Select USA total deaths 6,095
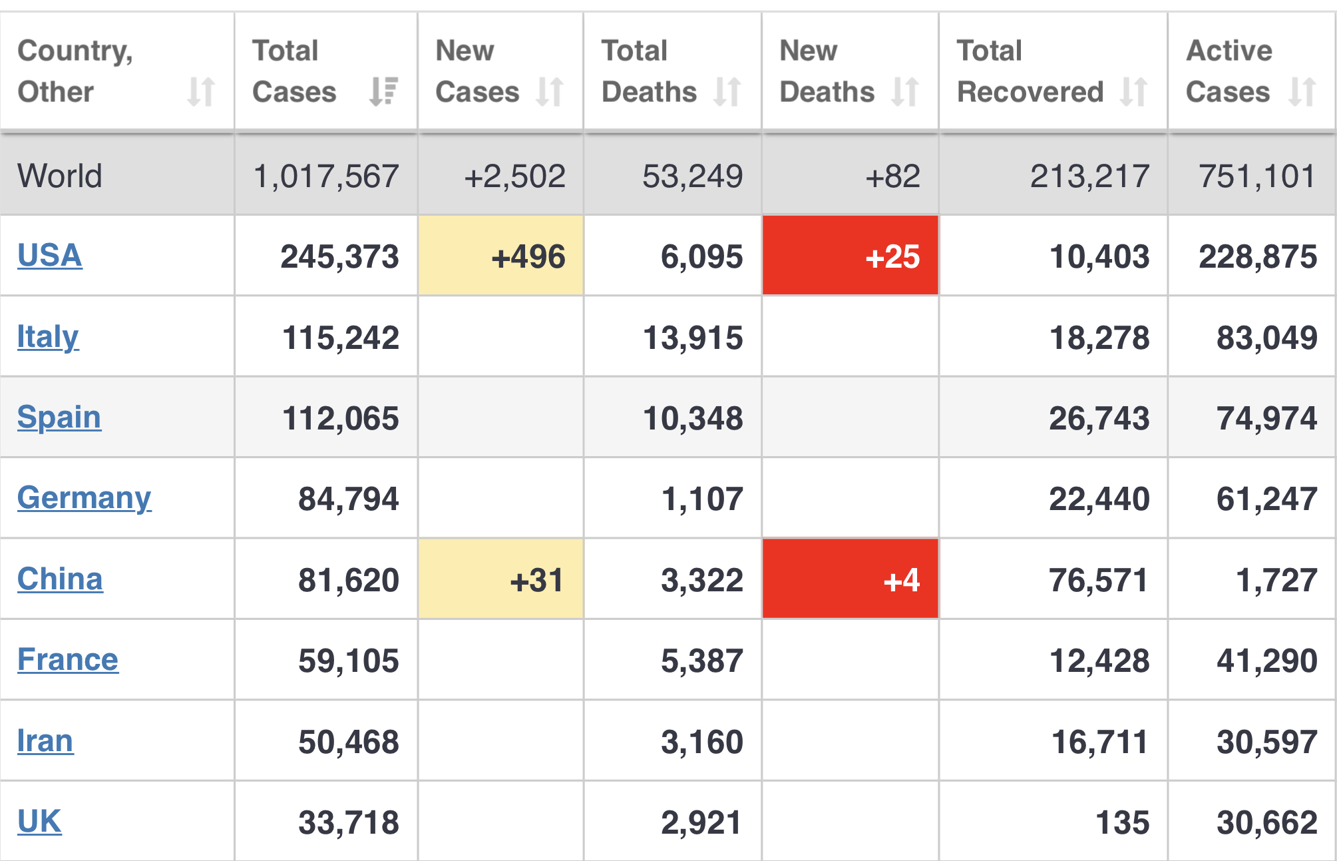The height and width of the screenshot is (861, 1337). (x=702, y=257)
